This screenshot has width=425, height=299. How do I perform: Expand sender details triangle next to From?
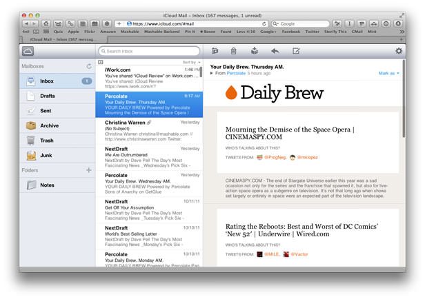click(x=212, y=73)
